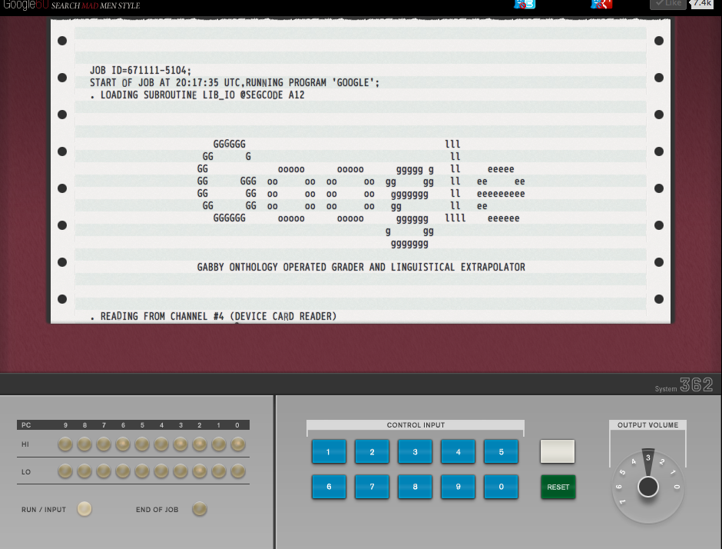Viewport: 722px width, 549px height.
Task: Click the END OF JOB indicator lamp
Action: tap(200, 508)
